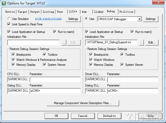166x123 pixels.
Task: Click the Driver DLL field SARMCM3.DLL
Action: tap(96, 79)
